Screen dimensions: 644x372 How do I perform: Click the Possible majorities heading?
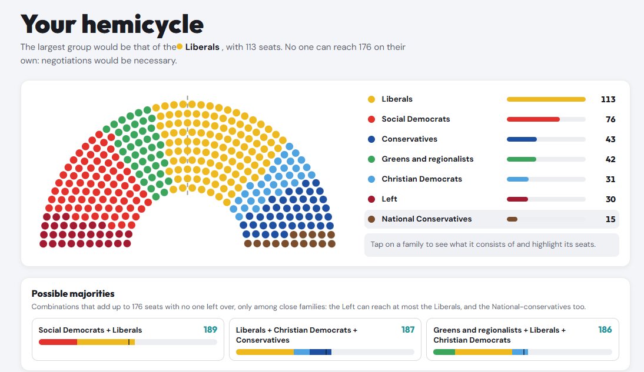pos(73,294)
